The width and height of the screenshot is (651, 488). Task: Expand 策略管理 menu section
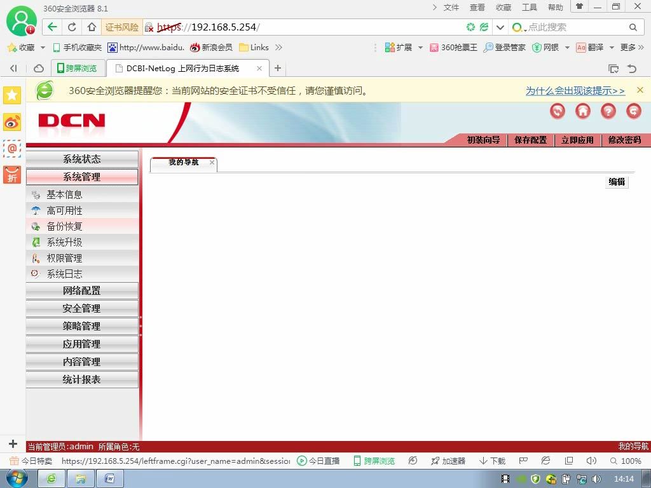(x=82, y=326)
